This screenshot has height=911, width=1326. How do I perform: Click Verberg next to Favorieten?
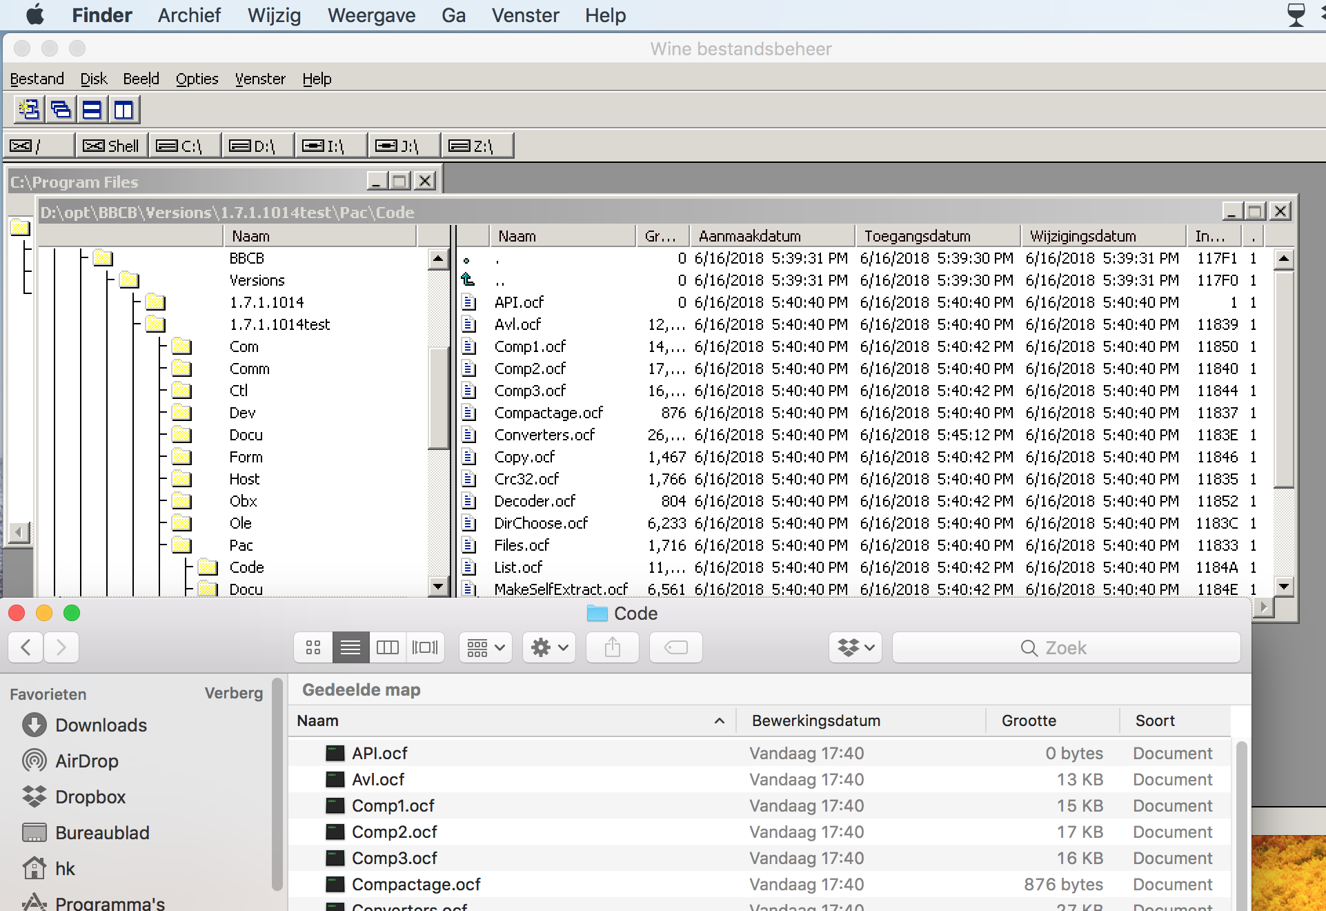tap(233, 693)
